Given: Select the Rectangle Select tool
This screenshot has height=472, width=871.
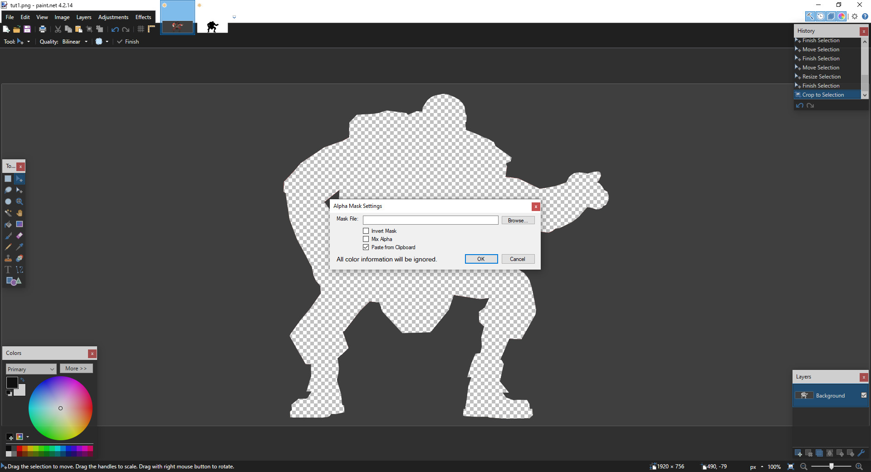Looking at the screenshot, I should coord(8,179).
